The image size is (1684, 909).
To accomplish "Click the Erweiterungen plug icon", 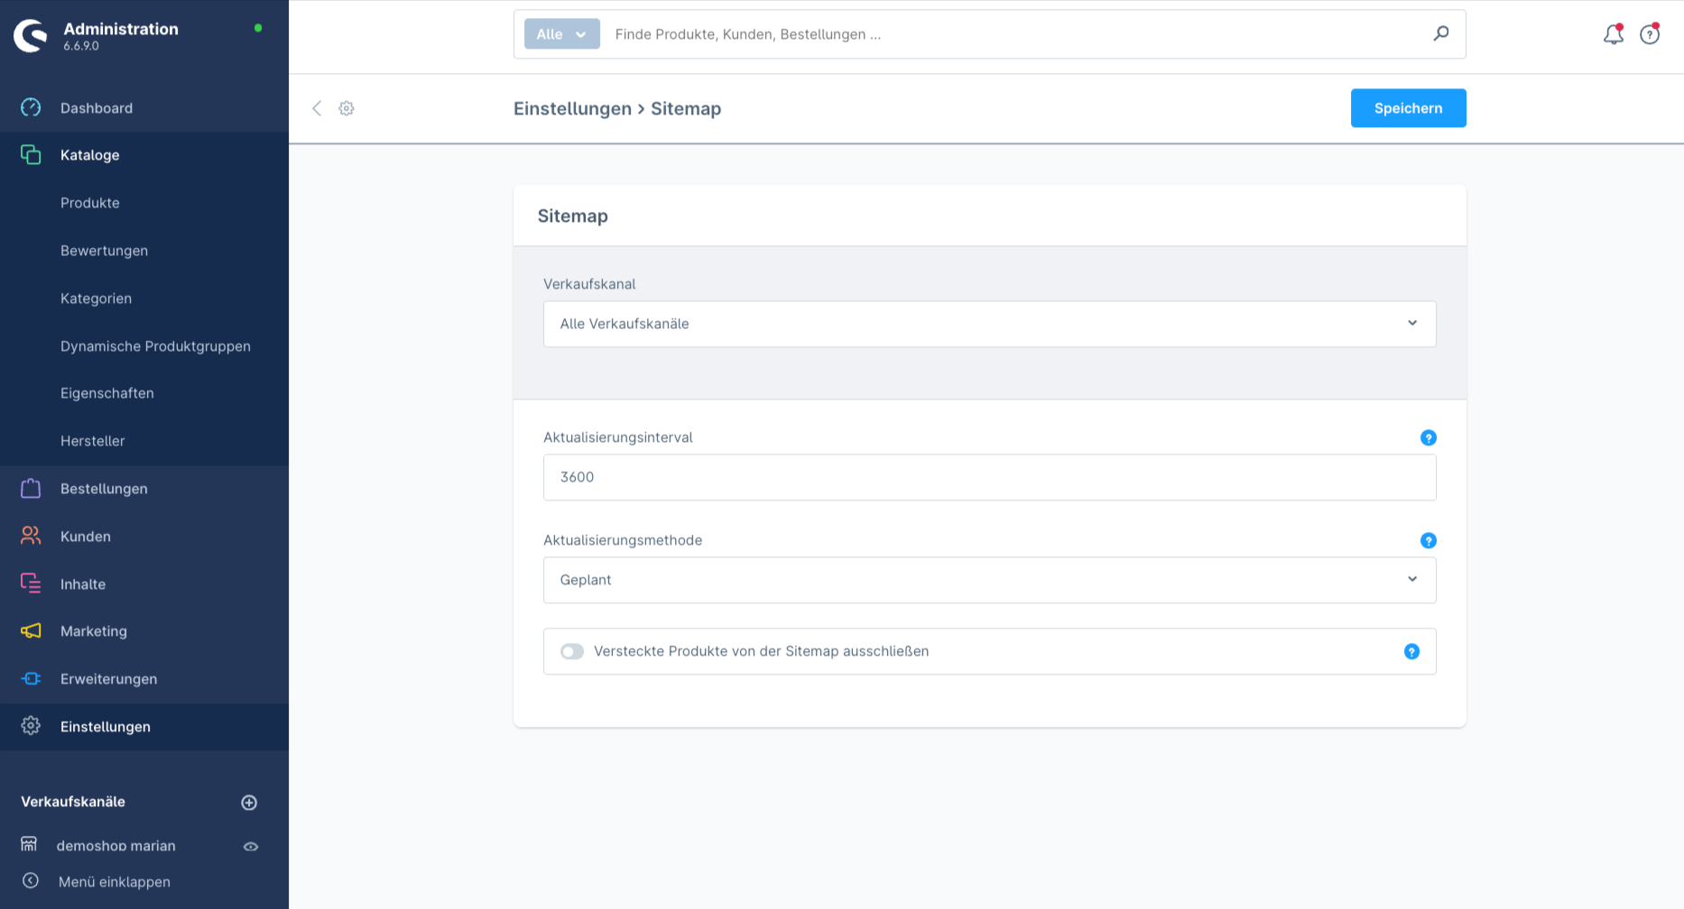I will (x=31, y=678).
